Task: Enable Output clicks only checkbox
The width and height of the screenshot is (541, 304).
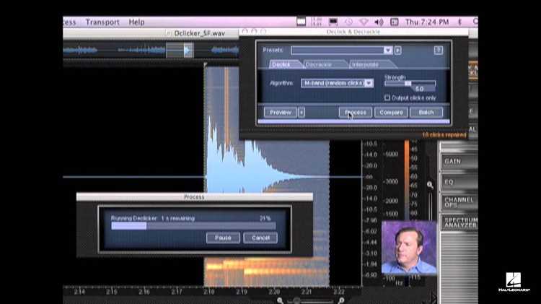Action: pos(387,98)
